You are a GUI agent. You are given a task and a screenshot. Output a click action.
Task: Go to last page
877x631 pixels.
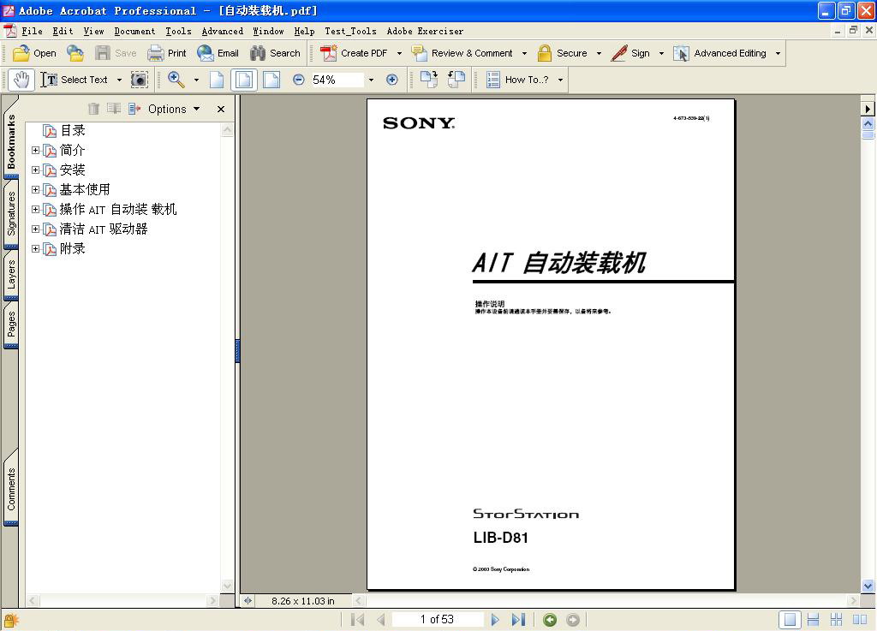tap(518, 619)
